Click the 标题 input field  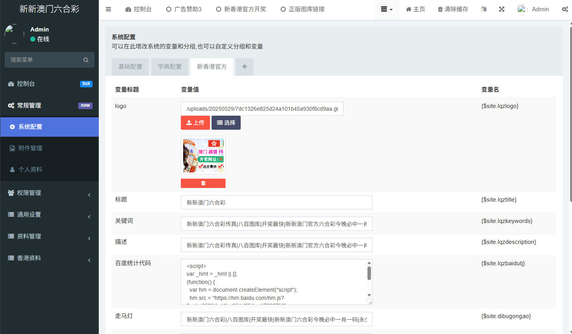click(276, 202)
